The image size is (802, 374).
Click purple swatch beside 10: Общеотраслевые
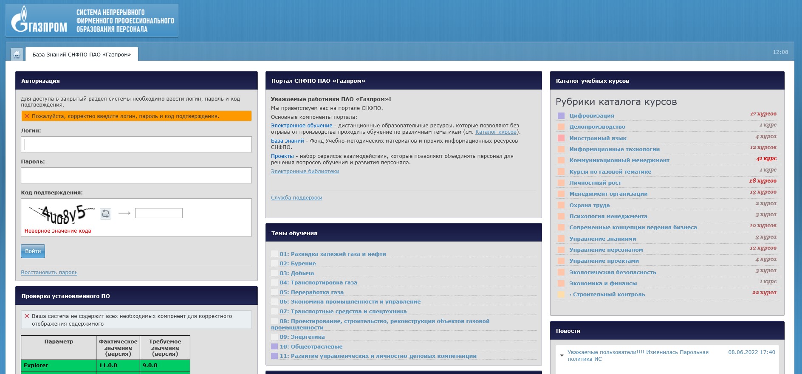(x=274, y=346)
